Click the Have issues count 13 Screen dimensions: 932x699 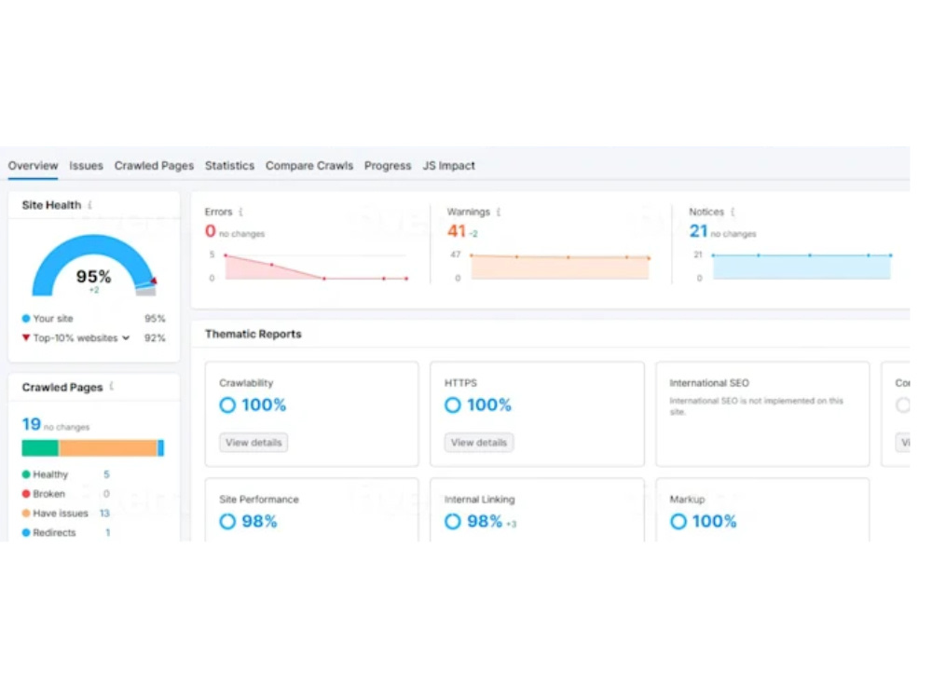click(104, 514)
